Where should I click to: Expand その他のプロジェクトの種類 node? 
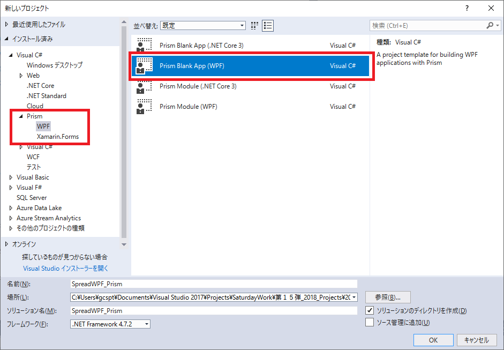11,228
